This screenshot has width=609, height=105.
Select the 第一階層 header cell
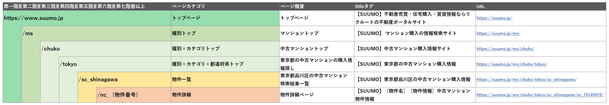pos(12,7)
